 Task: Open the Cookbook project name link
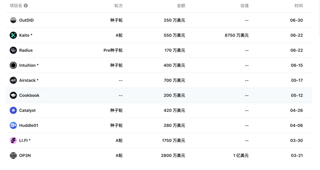[29, 95]
